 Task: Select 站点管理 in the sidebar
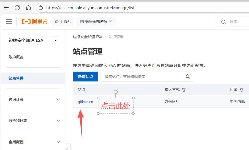coord(16,78)
